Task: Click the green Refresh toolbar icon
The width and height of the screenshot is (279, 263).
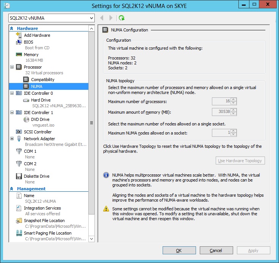Action: coord(122,18)
